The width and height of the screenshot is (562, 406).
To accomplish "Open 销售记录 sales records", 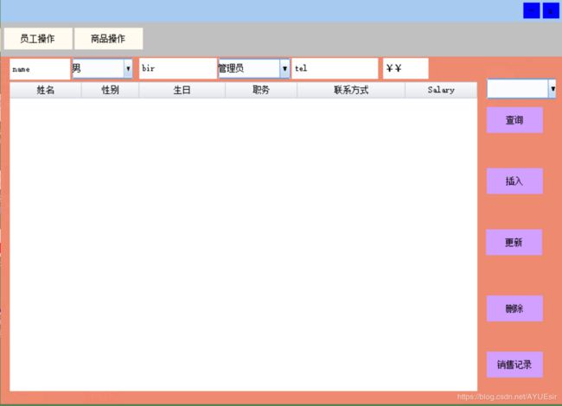I will coord(514,365).
